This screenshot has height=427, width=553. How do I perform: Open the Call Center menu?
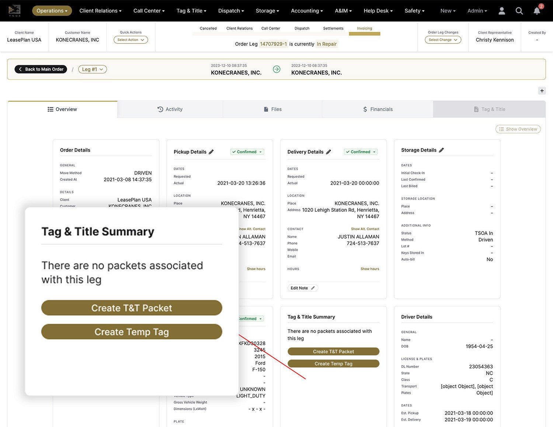coord(149,11)
